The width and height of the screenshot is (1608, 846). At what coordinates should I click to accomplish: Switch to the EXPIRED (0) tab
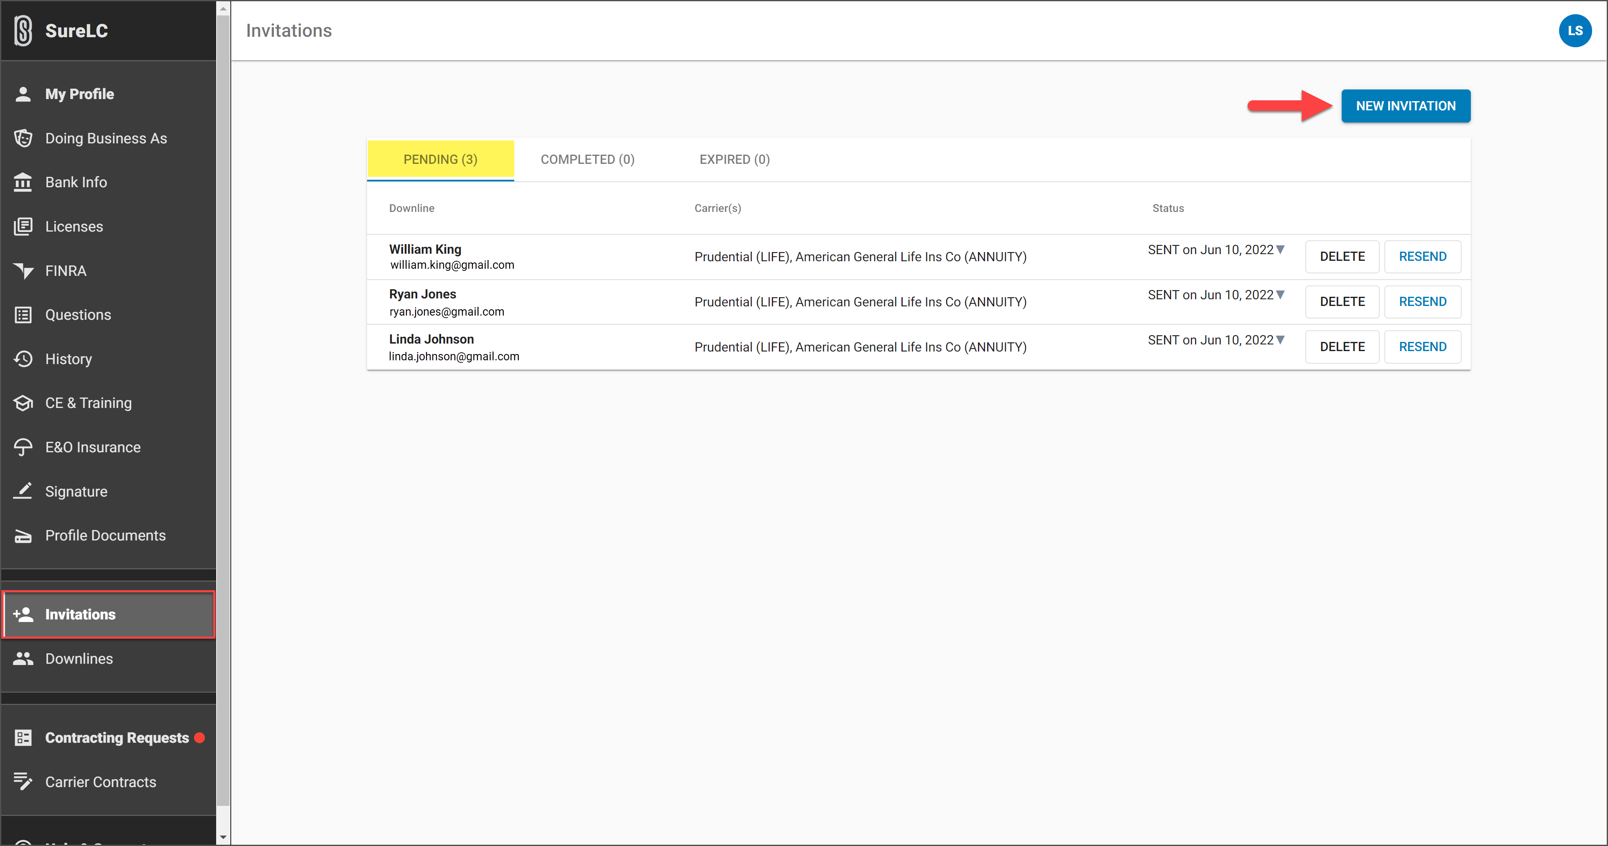coord(735,160)
